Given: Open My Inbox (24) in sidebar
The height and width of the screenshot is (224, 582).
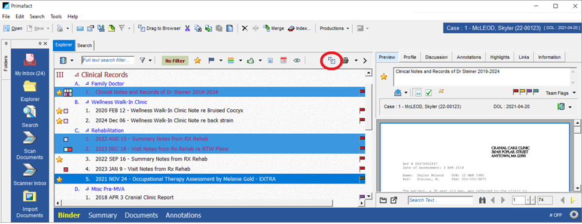Looking at the screenshot, I should point(30,64).
